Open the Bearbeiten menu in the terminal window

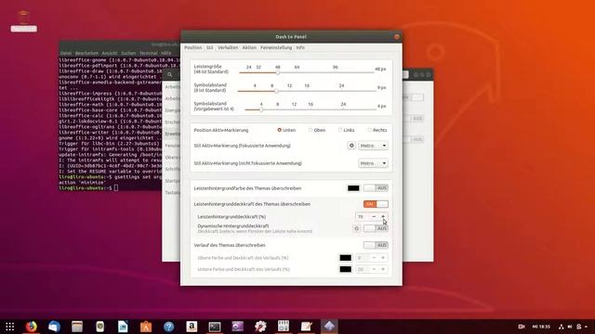point(86,54)
